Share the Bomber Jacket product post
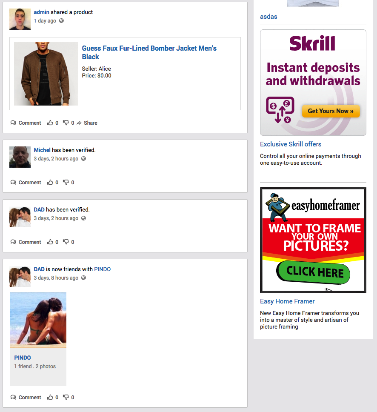Viewport: 377px width, 412px height. [87, 123]
